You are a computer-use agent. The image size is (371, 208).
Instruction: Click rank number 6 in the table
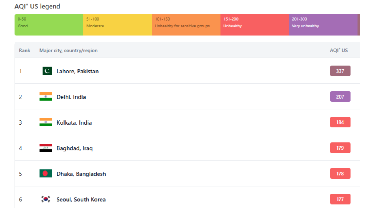point(20,200)
